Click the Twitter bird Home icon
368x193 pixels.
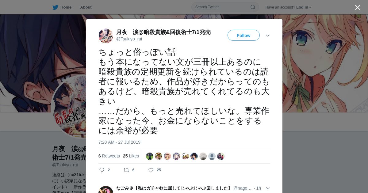click(55, 7)
